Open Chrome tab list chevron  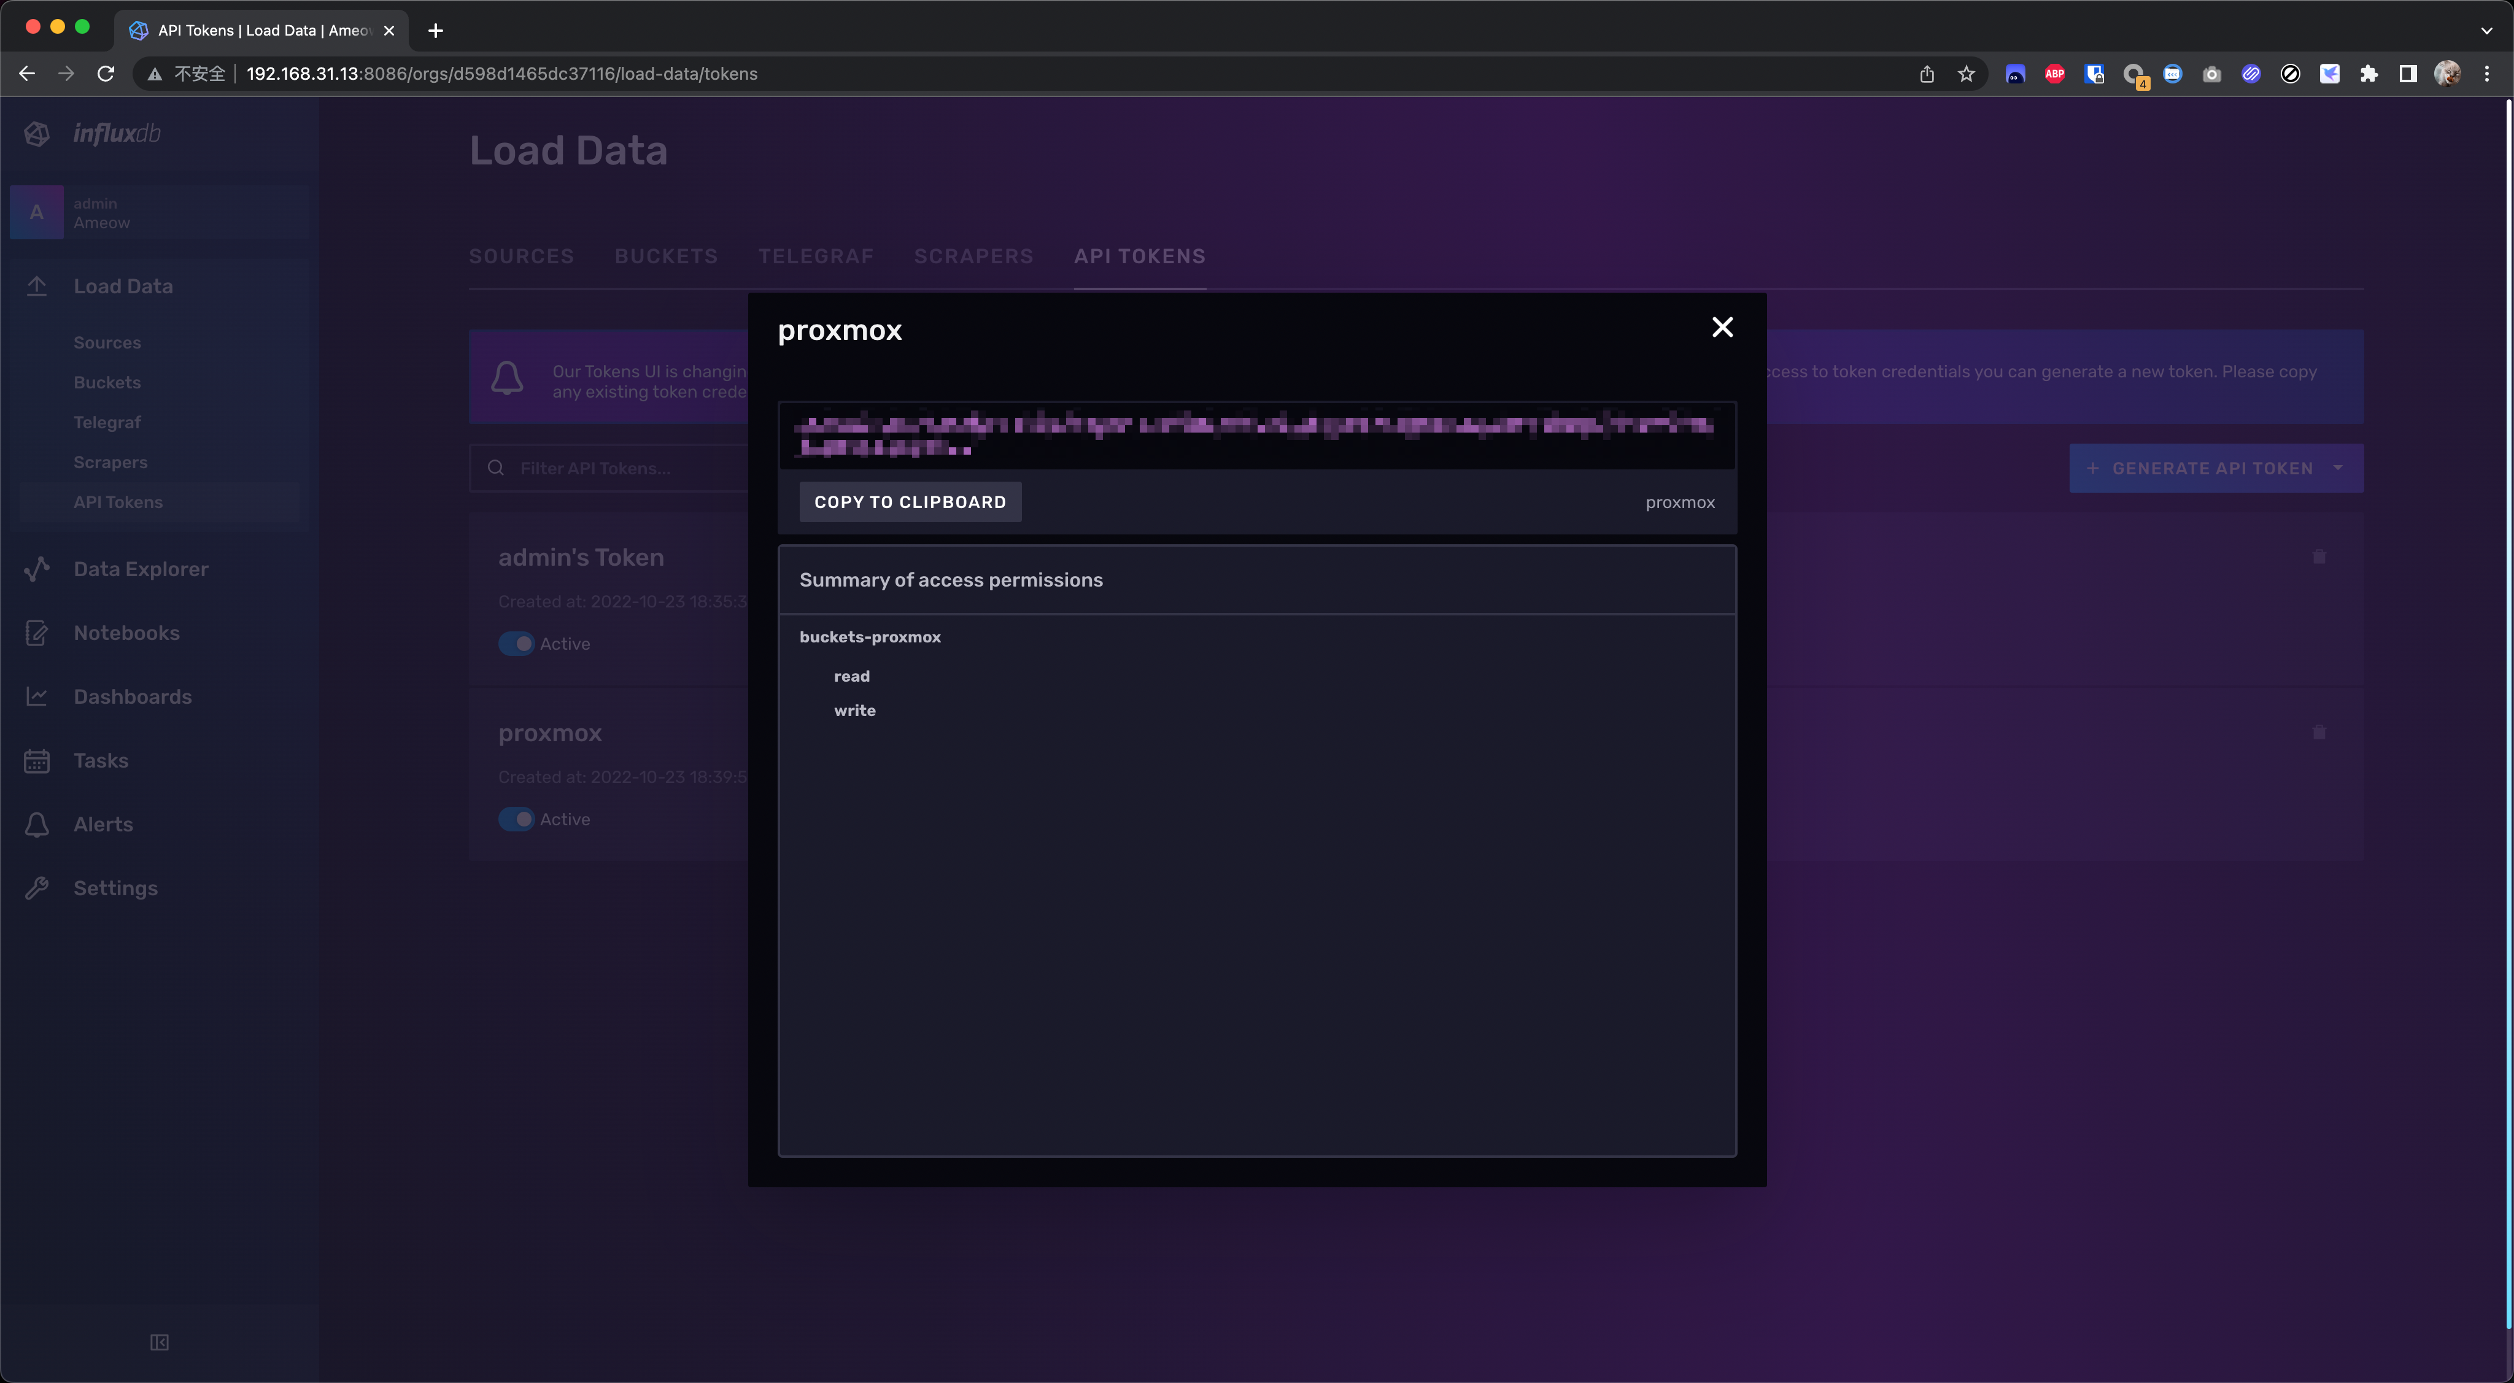click(2486, 30)
